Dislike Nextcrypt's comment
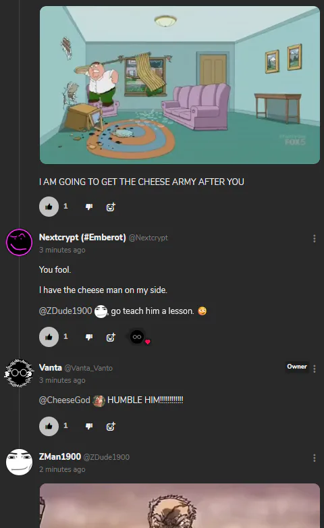324x528 pixels. [89, 337]
